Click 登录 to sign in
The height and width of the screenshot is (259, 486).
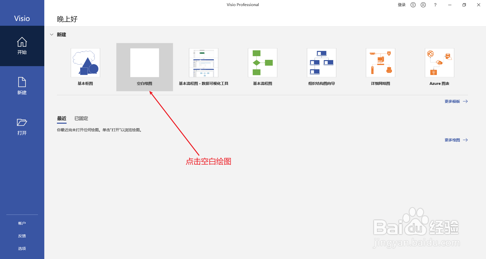401,5
